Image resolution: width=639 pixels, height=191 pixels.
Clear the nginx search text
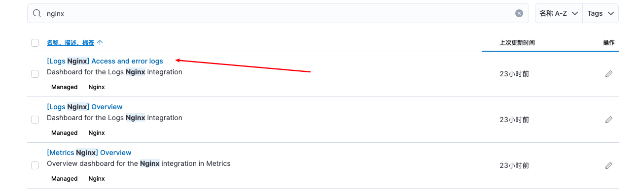tap(519, 13)
